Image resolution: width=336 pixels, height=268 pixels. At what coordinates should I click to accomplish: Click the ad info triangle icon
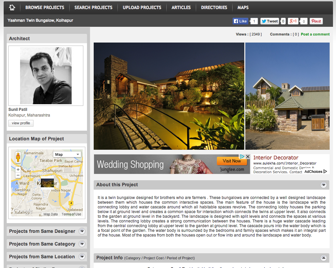(x=242, y=157)
